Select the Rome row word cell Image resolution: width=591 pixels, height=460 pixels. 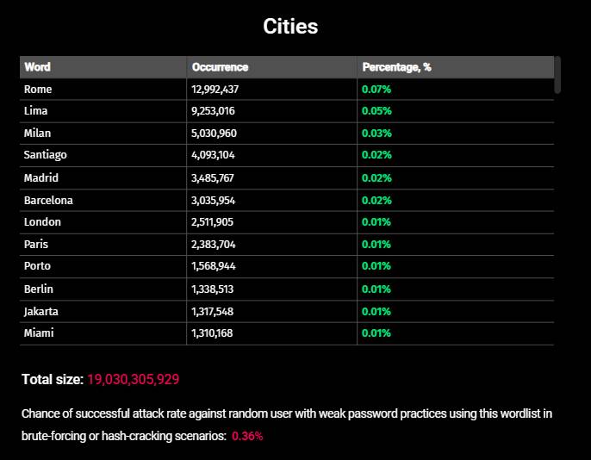click(x=38, y=90)
